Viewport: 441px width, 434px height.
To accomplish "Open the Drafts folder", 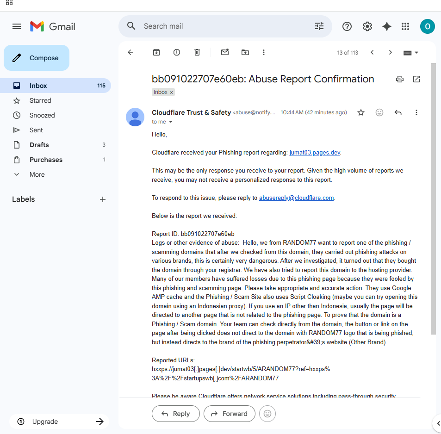I will point(56,145).
